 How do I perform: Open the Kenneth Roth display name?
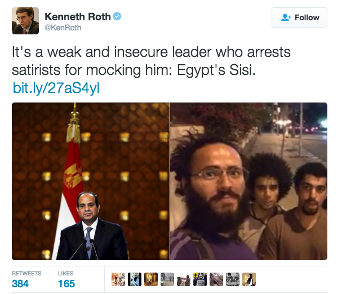[78, 17]
